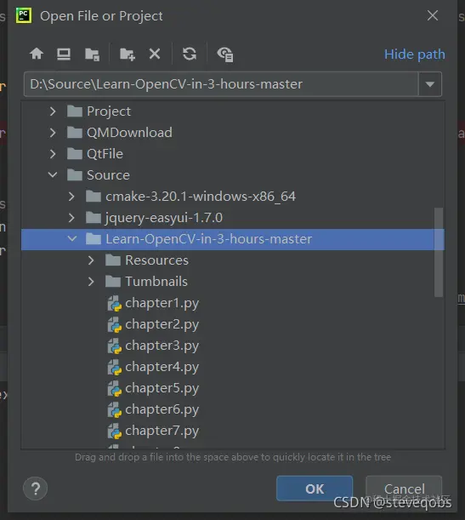Click the QtFile folder icon
This screenshot has height=520, width=465.
tap(75, 154)
